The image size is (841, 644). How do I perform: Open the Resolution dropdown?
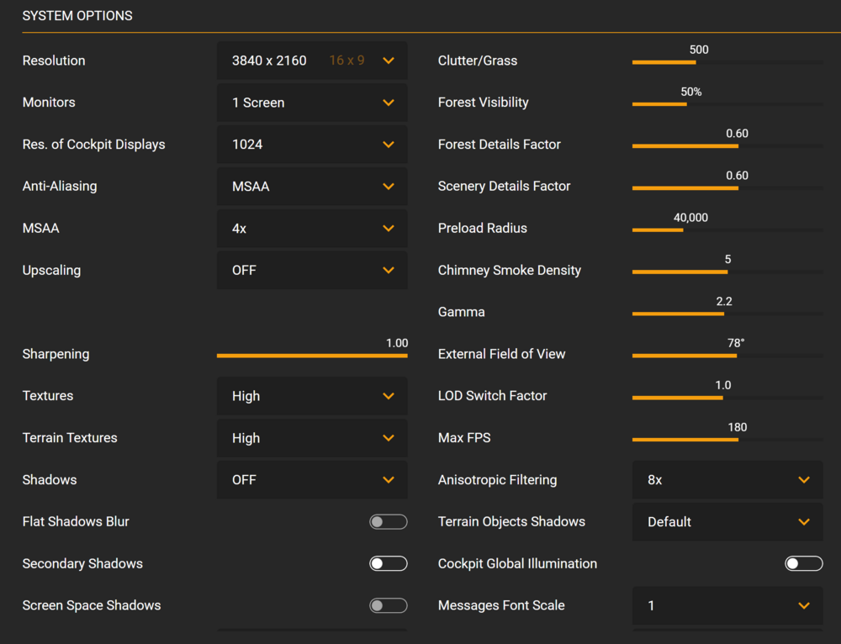point(311,61)
